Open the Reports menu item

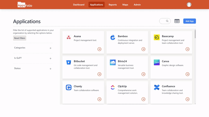pos(113,5)
